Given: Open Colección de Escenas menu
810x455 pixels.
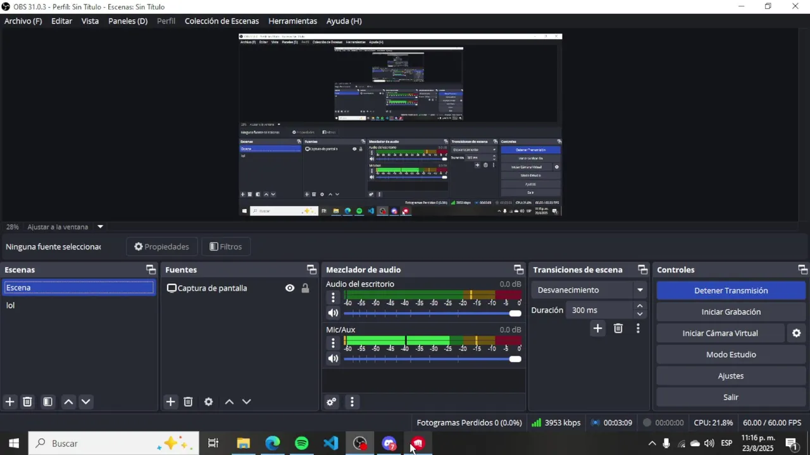Looking at the screenshot, I should click(221, 21).
